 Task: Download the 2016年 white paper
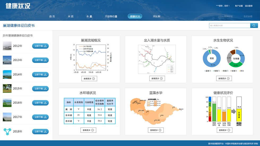click(40, 103)
